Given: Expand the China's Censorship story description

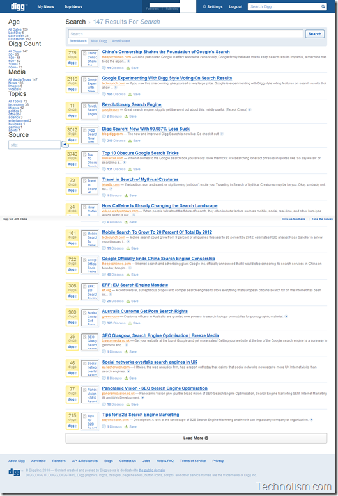Looking at the screenshot, I should 128,61.
